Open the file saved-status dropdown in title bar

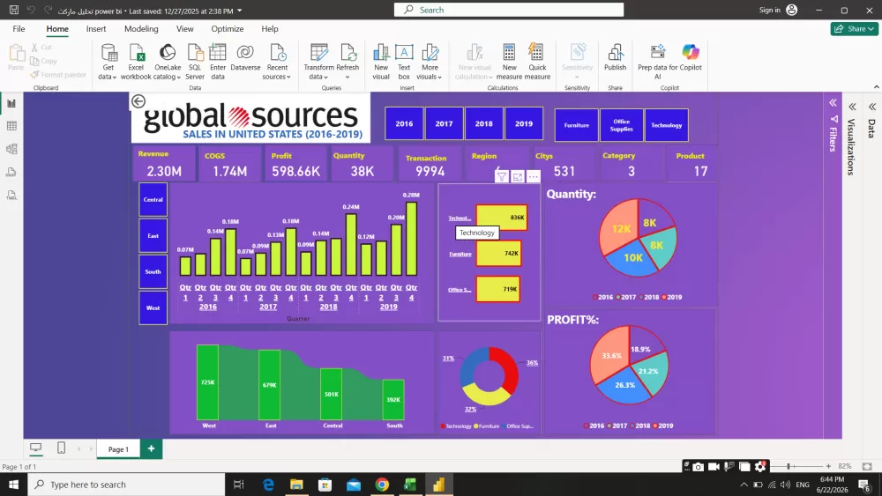coord(240,11)
